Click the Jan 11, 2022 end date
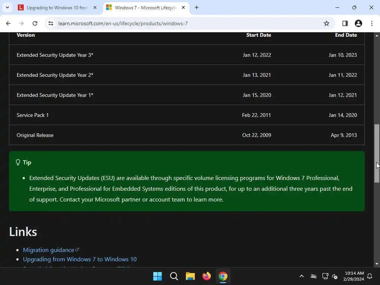This screenshot has width=380, height=285. point(343,75)
